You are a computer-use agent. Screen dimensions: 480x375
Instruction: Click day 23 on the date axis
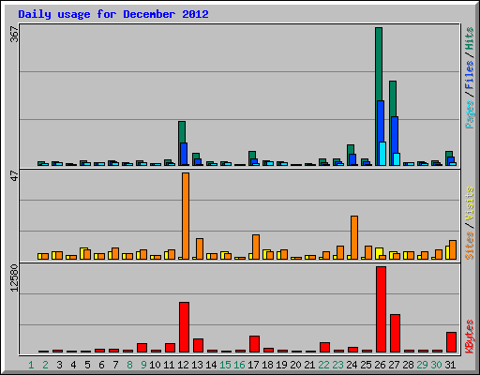tap(337, 365)
